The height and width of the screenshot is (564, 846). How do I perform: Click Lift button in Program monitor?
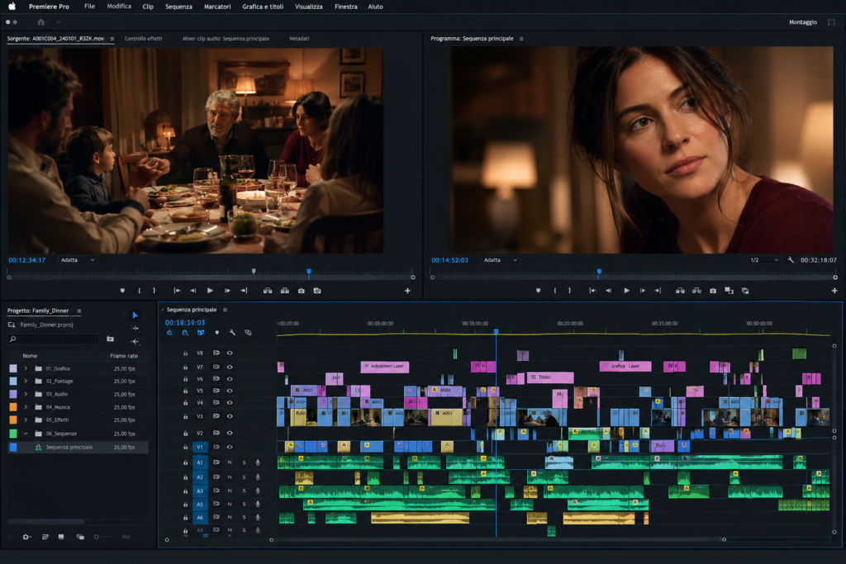point(681,291)
